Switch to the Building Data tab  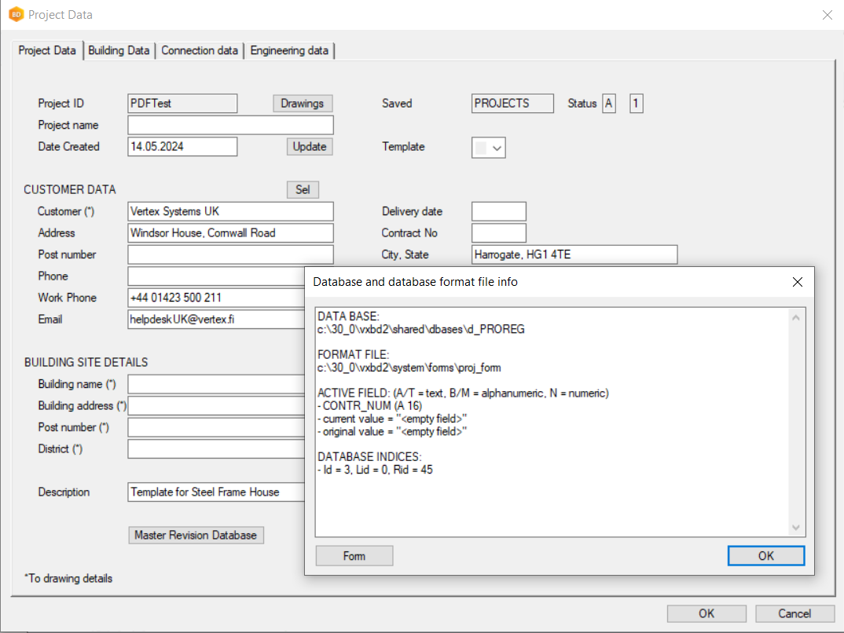coord(119,50)
